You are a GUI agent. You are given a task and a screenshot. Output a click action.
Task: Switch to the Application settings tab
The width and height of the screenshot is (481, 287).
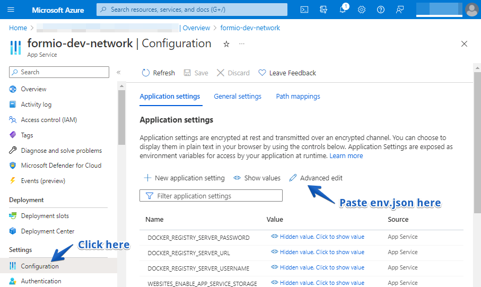click(170, 97)
